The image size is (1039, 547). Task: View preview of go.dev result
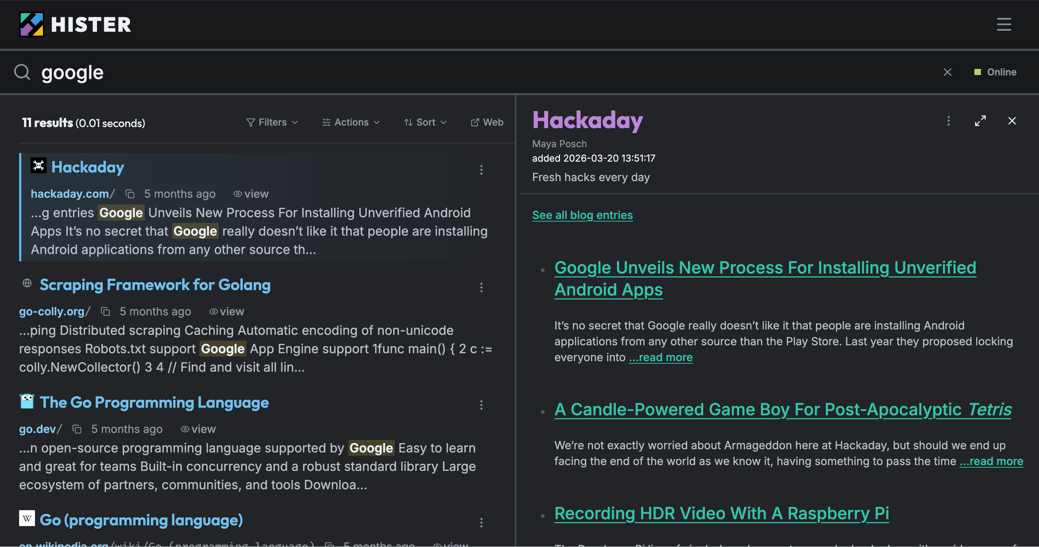[x=198, y=429]
